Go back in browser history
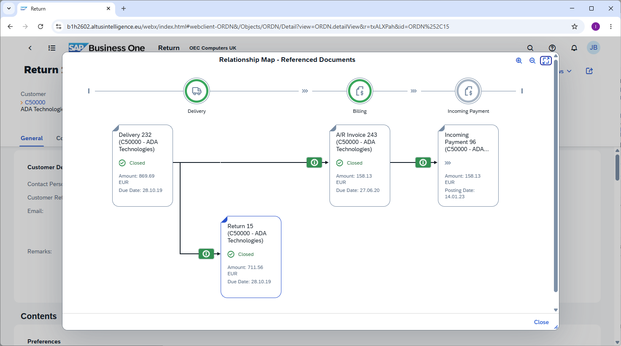The image size is (621, 346). pyautogui.click(x=10, y=27)
